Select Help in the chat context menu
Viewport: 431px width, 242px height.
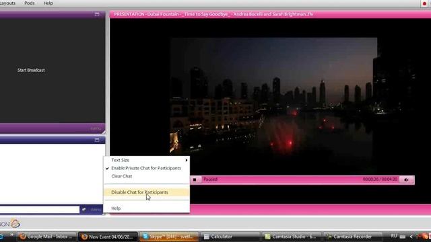coord(147,208)
